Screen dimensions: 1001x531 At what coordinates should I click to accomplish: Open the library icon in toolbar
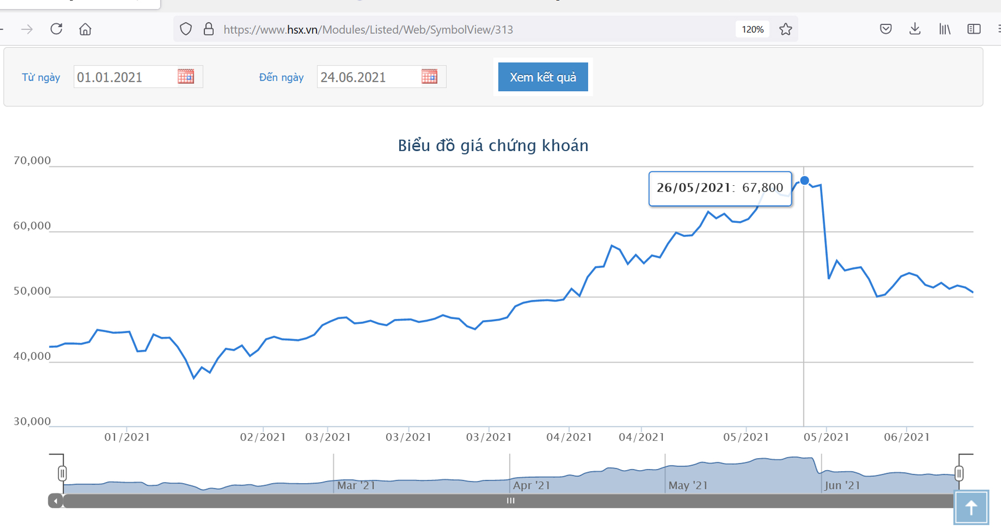pyautogui.click(x=945, y=29)
